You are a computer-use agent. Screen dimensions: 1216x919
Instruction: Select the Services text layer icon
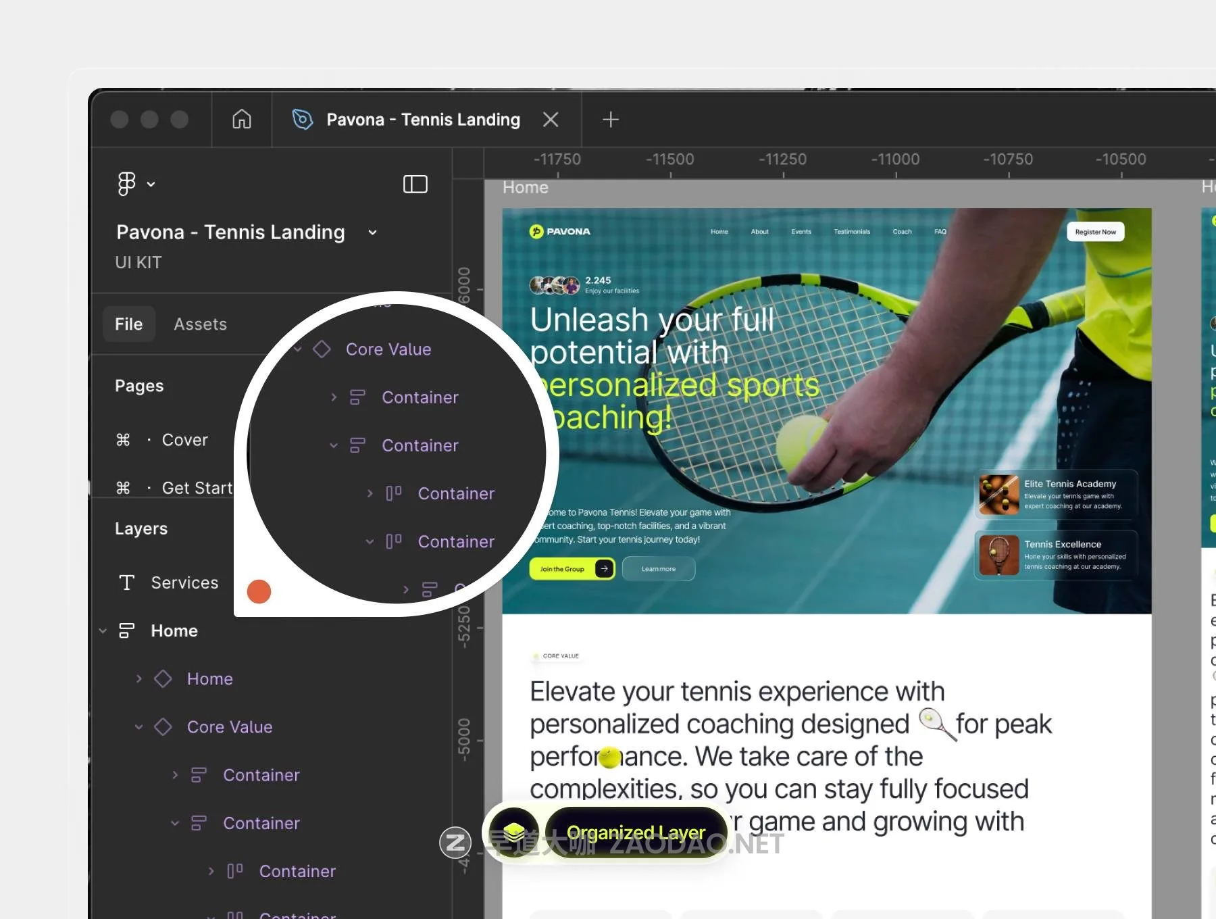coord(127,582)
